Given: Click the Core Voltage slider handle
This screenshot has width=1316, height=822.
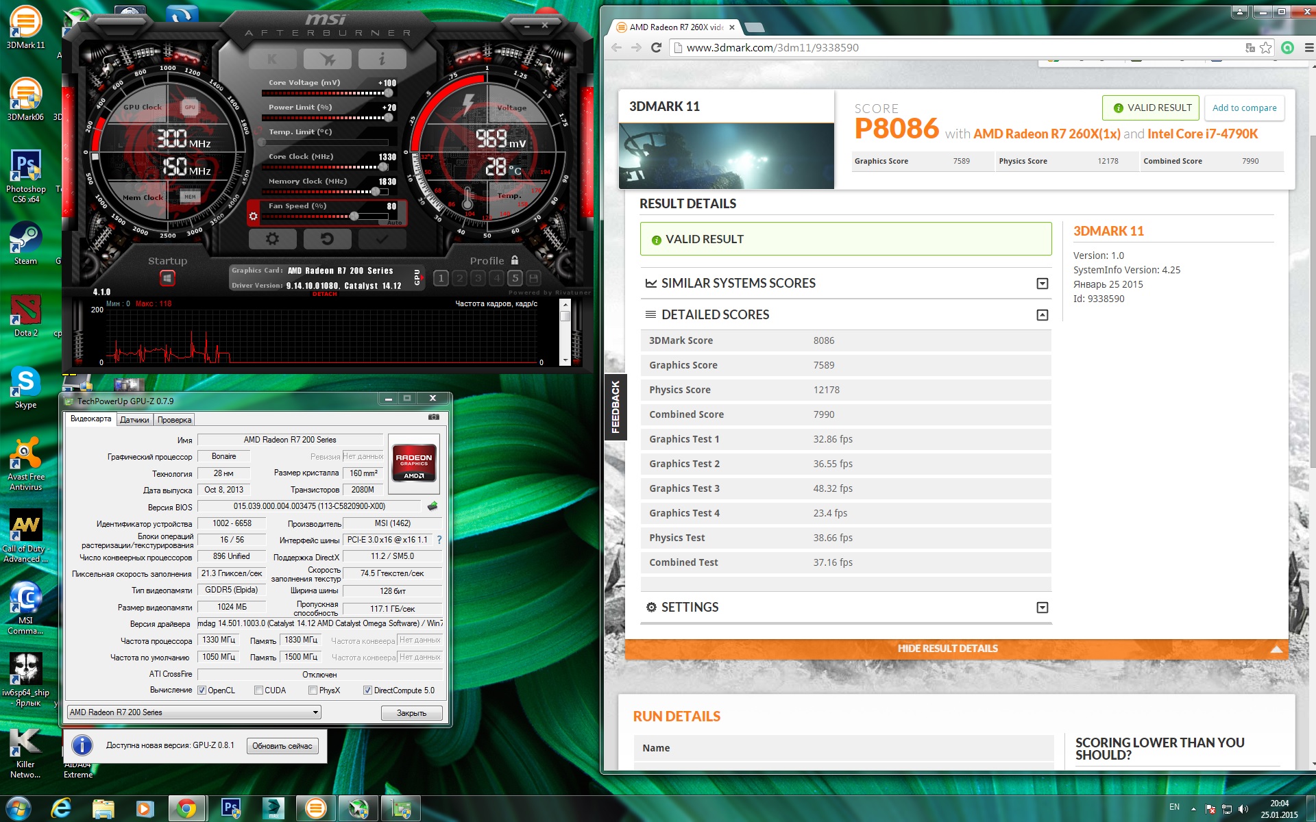Looking at the screenshot, I should [x=389, y=93].
